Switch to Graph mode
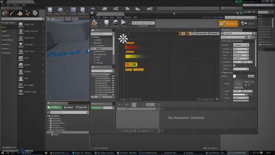 [x=248, y=23]
